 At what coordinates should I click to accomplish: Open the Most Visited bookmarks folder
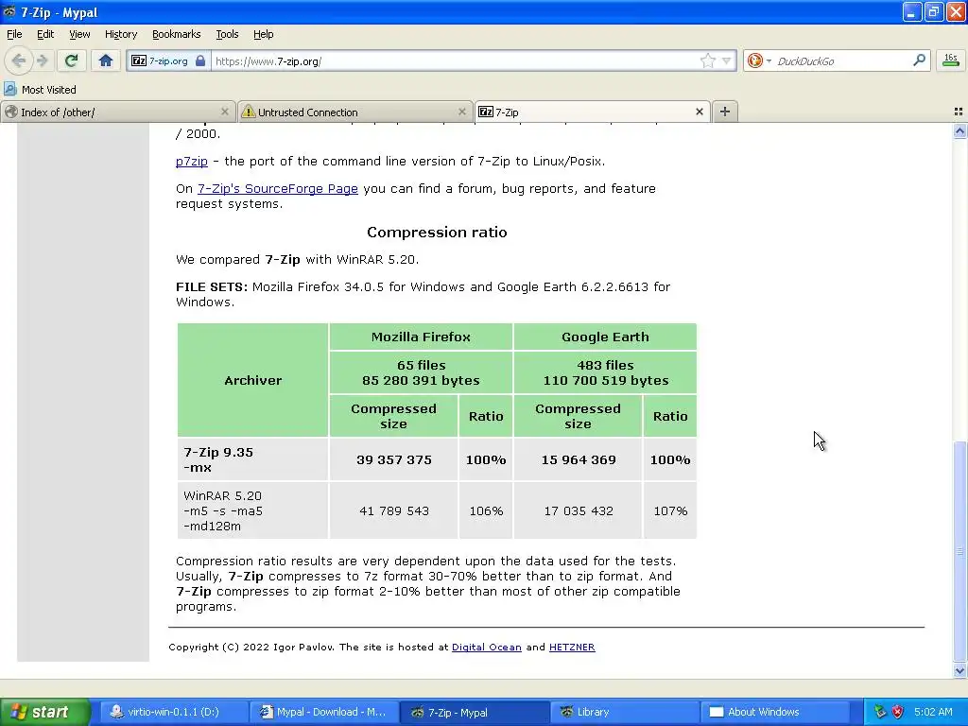click(x=40, y=90)
